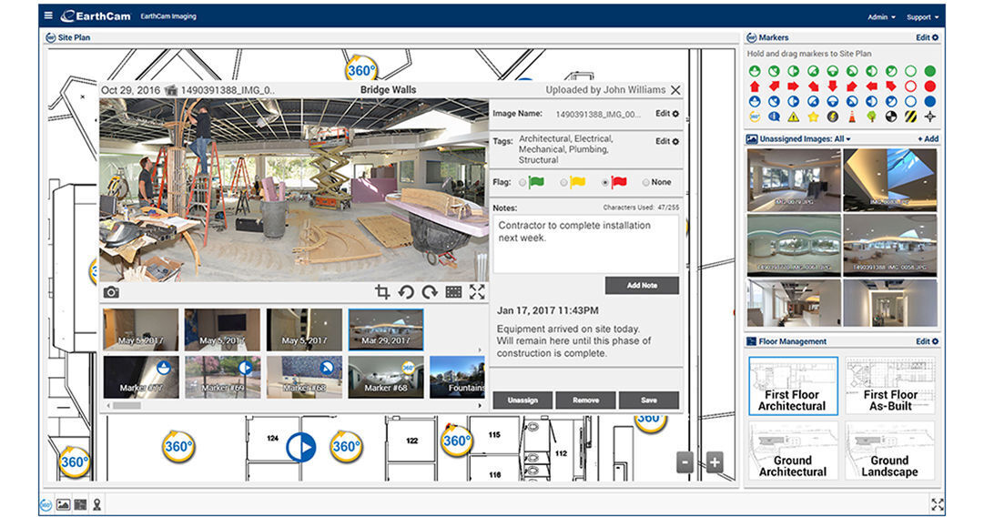Screen dimensions: 984x517
Task: Click the 360 icon in bottom toolbar
Action: pyautogui.click(x=46, y=504)
